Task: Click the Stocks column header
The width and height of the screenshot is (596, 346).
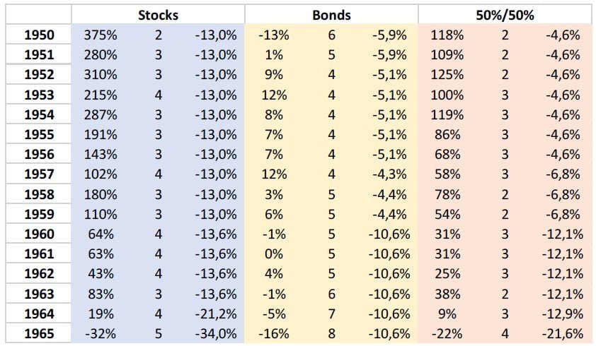Action: coord(158,14)
